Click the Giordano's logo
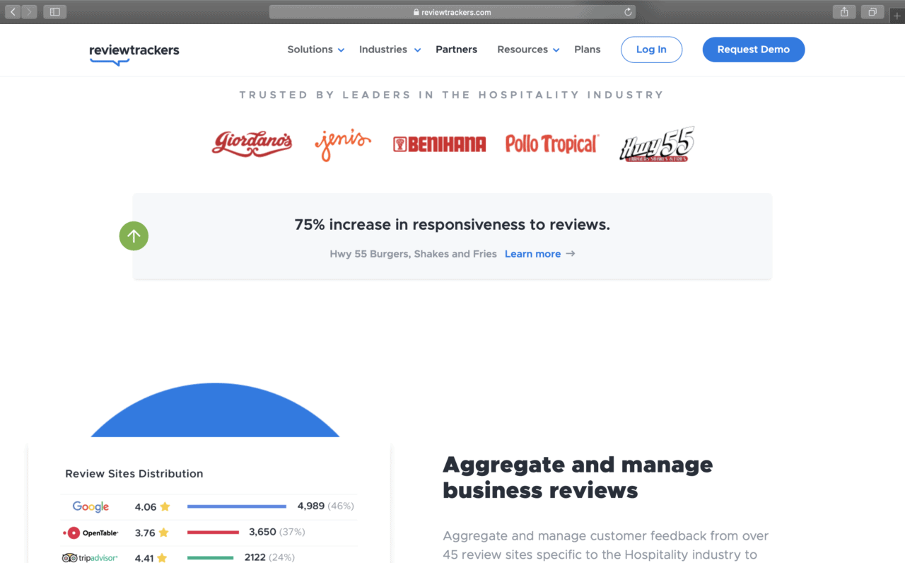This screenshot has height=563, width=905. (252, 144)
